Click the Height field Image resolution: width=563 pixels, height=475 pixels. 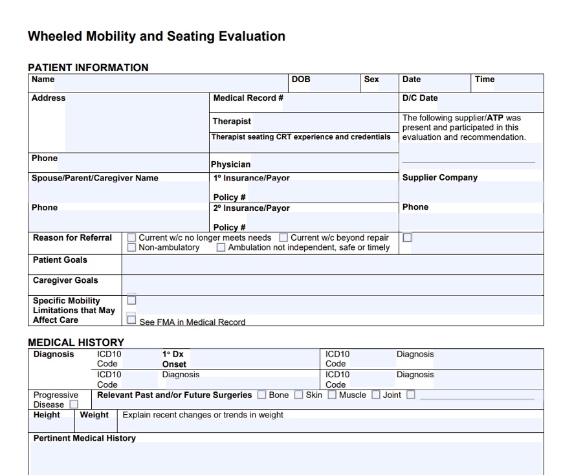(x=52, y=426)
